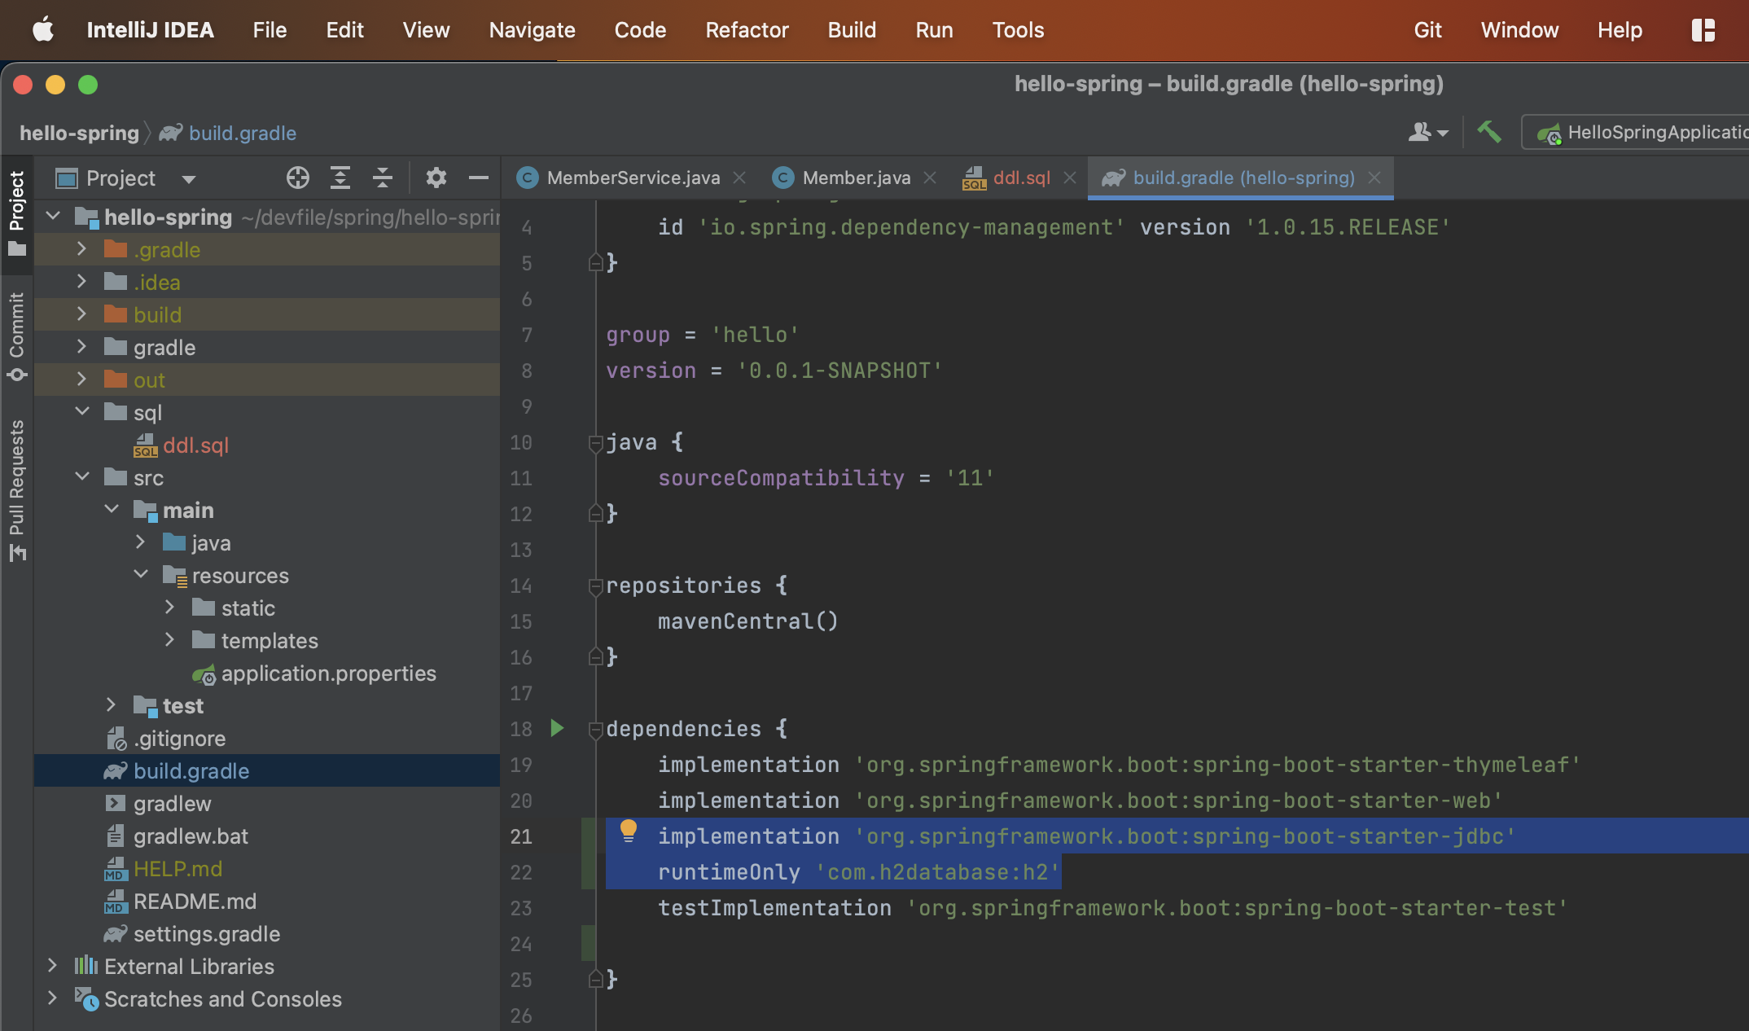Toggle fold marker on java block
The width and height of the screenshot is (1749, 1031).
[x=595, y=443]
